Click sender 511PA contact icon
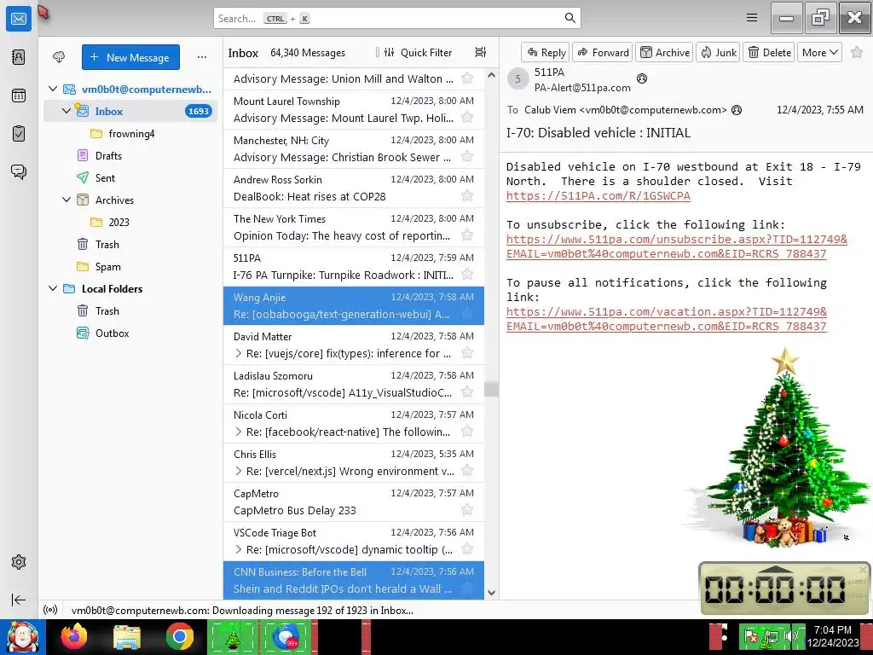Viewport: 873px width, 655px height. click(642, 78)
